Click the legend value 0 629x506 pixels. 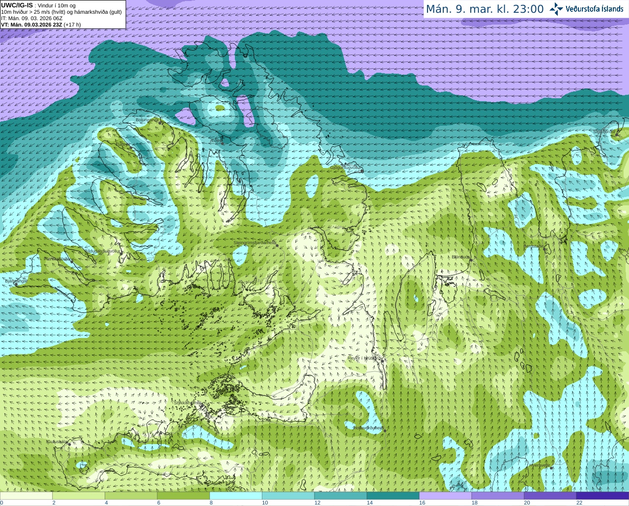click(x=2, y=503)
